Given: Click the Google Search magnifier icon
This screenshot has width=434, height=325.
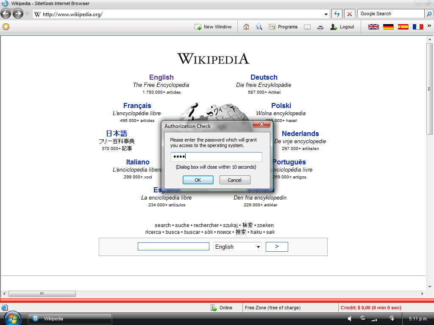Looking at the screenshot, I should pyautogui.click(x=428, y=14).
